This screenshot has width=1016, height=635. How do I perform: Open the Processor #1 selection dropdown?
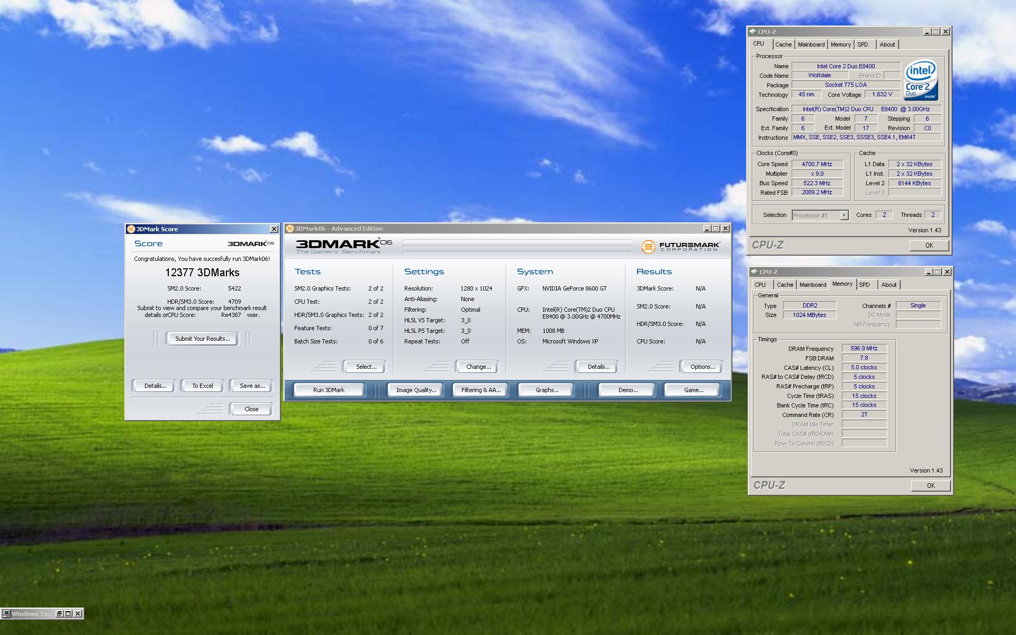pyautogui.click(x=844, y=215)
